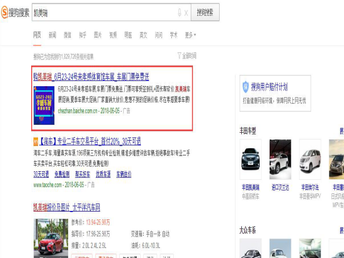Open the 30天可退 sublink
Image resolution: width=344 pixels, height=258 pixels.
tap(41, 174)
